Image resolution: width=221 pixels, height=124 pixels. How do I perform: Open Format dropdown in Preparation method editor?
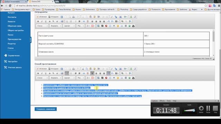tap(56, 78)
